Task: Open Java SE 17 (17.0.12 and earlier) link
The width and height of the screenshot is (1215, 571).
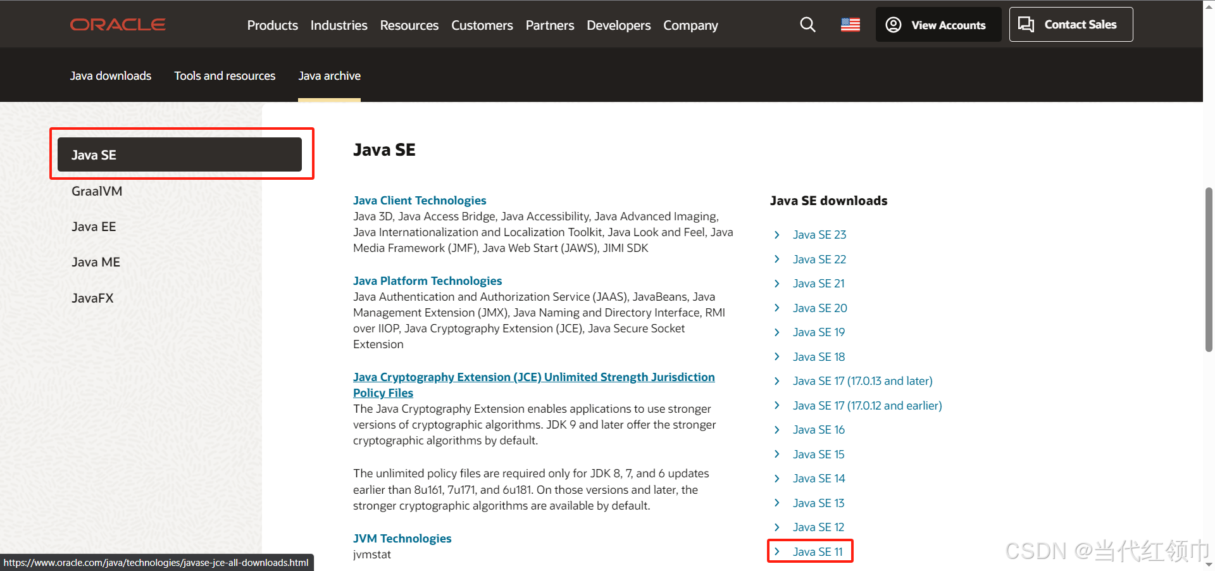Action: [868, 406]
